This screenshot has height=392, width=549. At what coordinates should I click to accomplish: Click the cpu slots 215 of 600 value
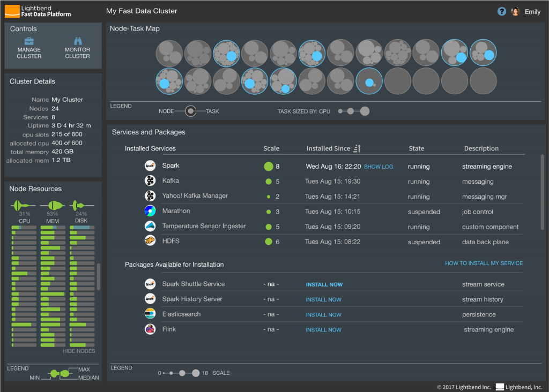pyautogui.click(x=67, y=134)
